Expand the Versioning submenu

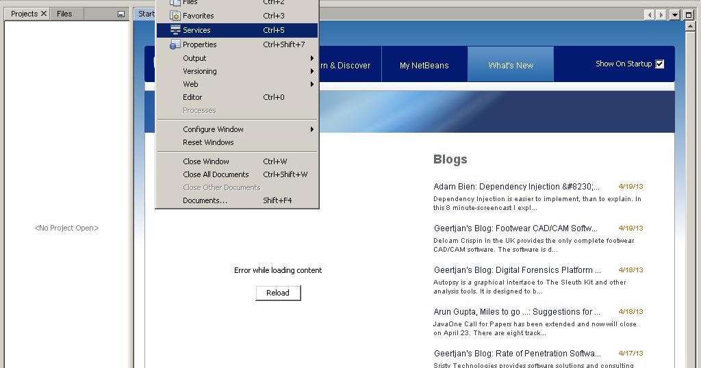coord(237,71)
